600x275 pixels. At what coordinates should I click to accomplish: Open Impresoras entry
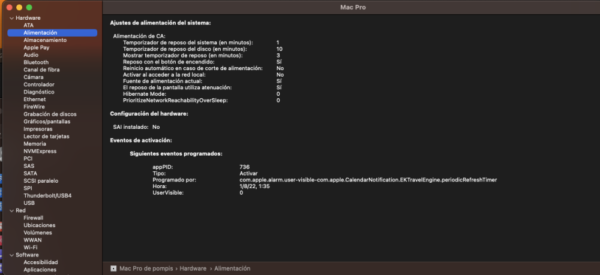[x=38, y=129]
